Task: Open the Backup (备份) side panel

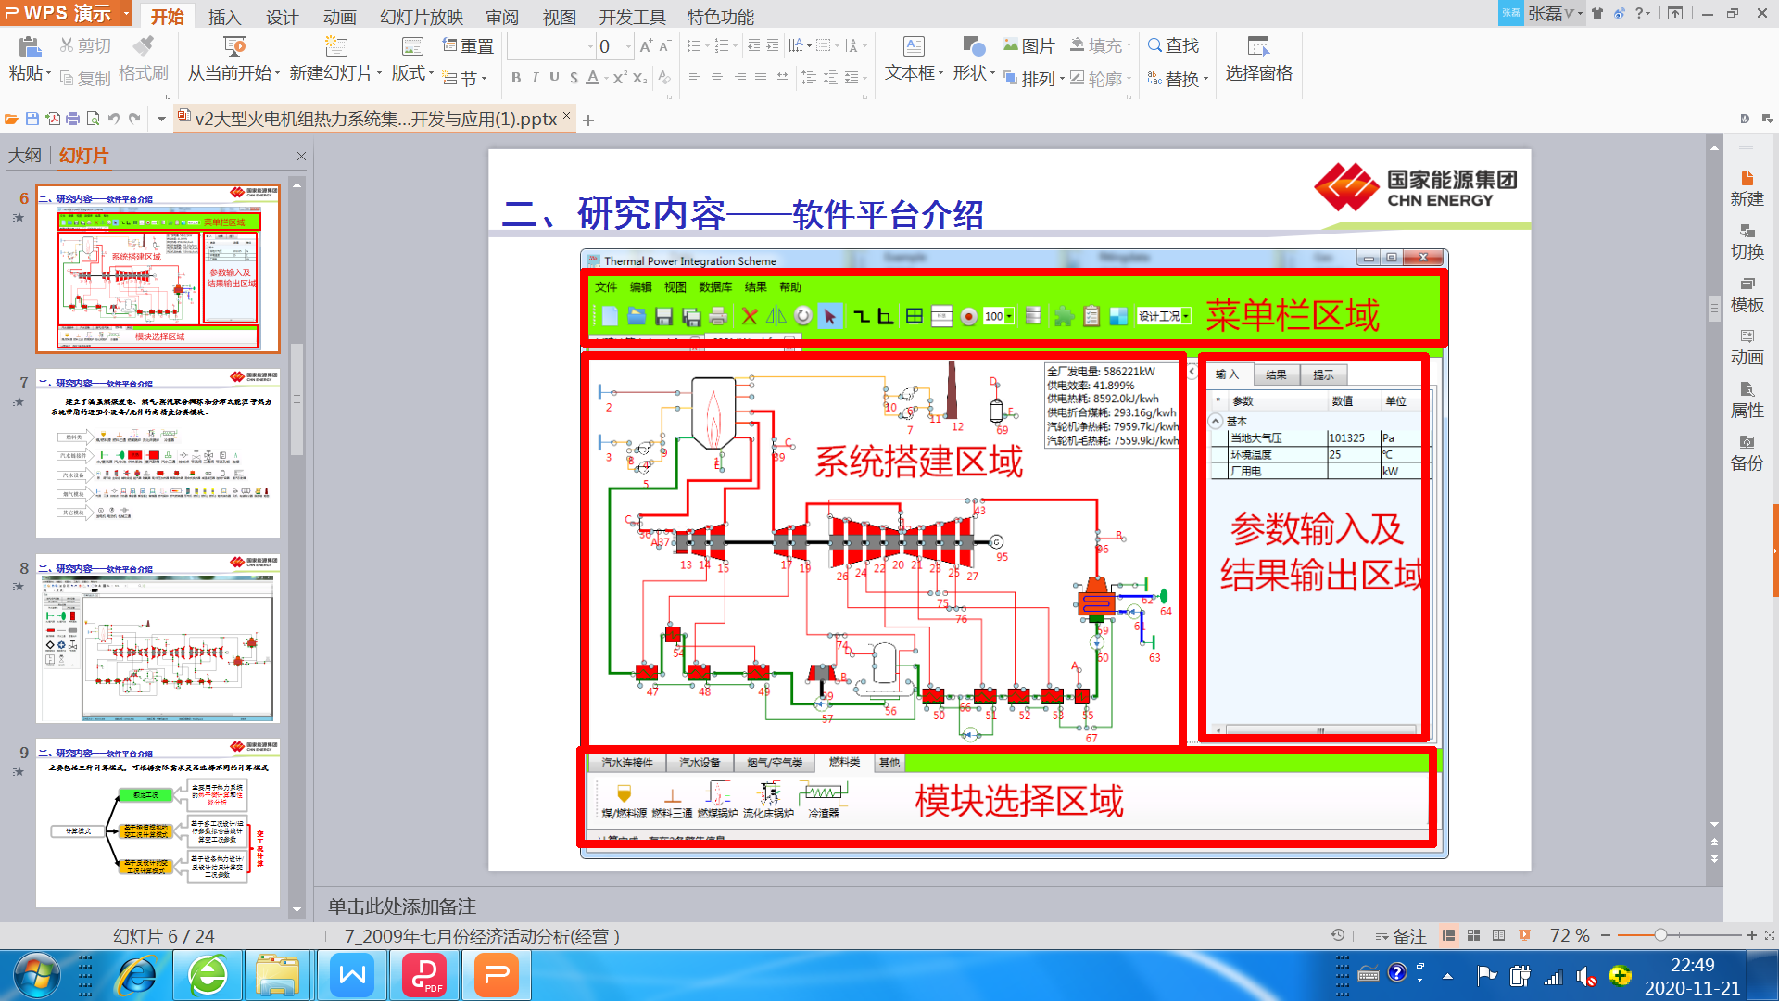Action: click(1747, 452)
